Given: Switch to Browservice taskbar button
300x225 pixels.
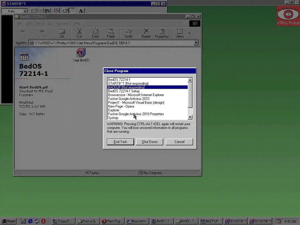Looking at the screenshot, I should 137,221.
